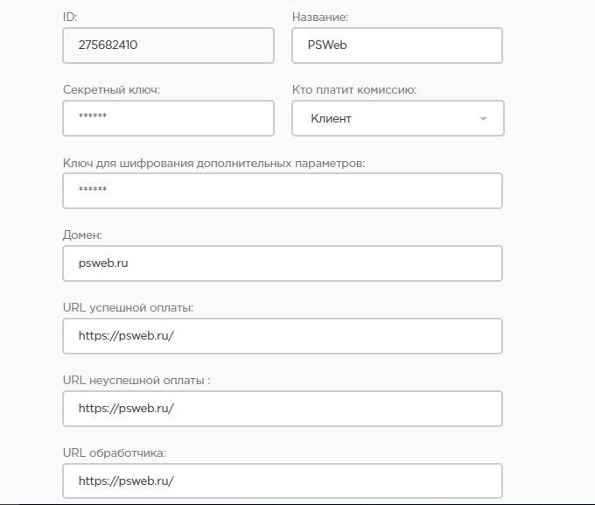
Task: Click the dropdown arrow beside Клиент
Action: pyautogui.click(x=483, y=119)
